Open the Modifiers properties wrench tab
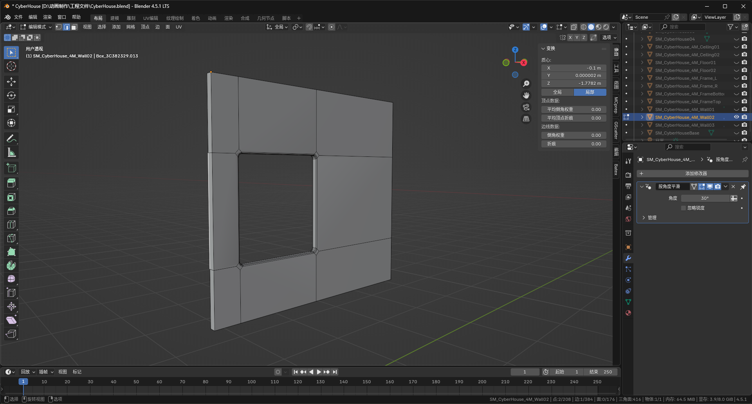Image resolution: width=752 pixels, height=404 pixels. click(628, 258)
